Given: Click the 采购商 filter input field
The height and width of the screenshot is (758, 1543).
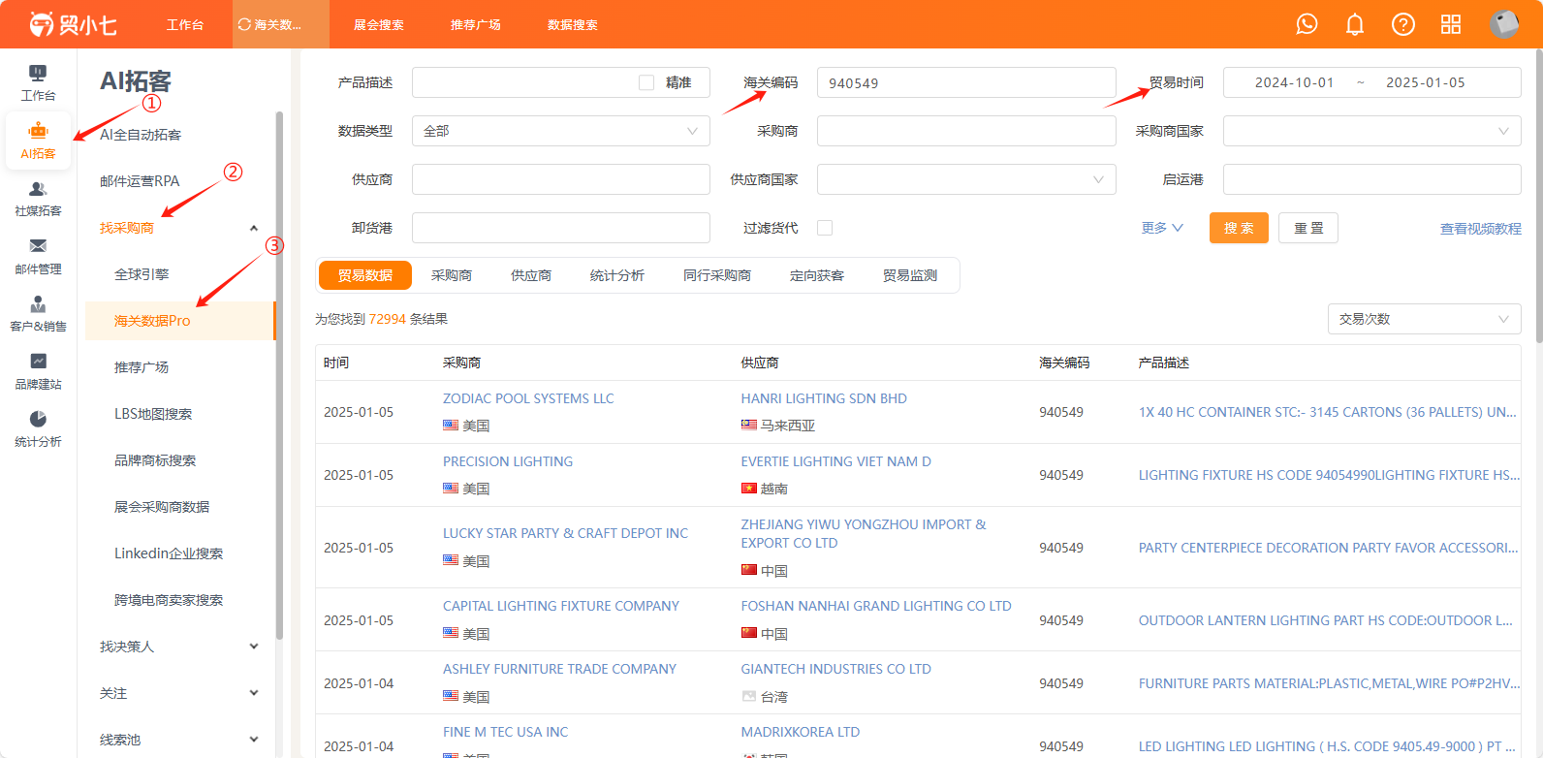Looking at the screenshot, I should [966, 131].
